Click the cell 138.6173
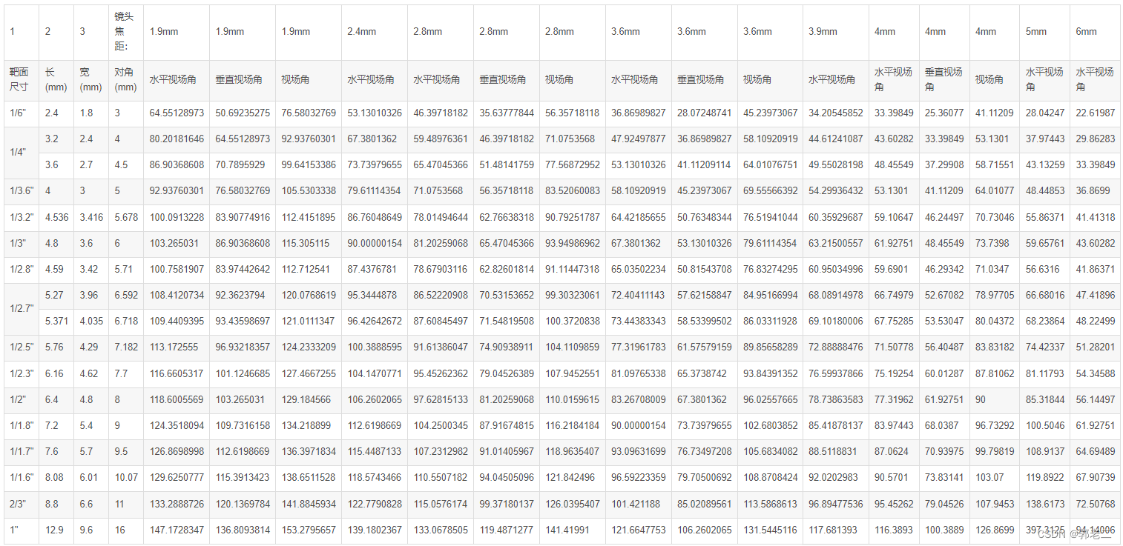The height and width of the screenshot is (546, 1123). pos(1045,504)
